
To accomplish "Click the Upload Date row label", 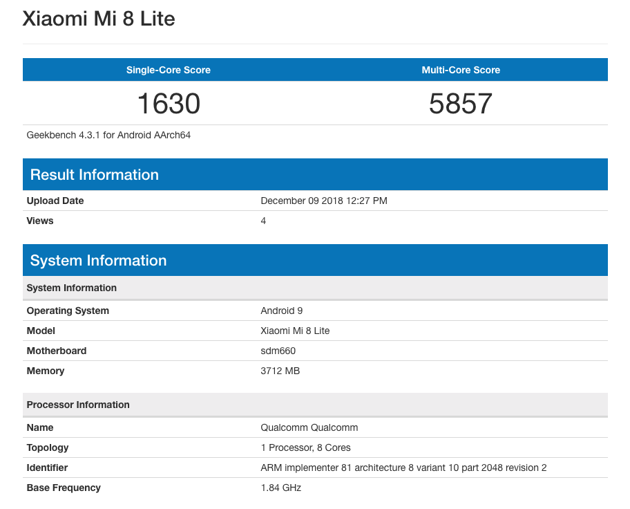I will click(x=55, y=201).
